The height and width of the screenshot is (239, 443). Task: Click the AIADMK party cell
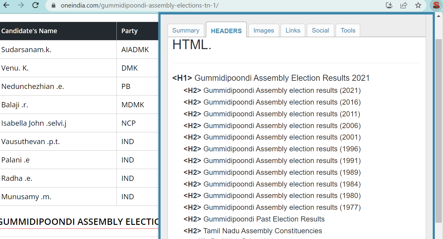(x=138, y=49)
